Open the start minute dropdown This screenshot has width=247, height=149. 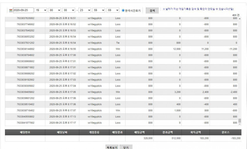[55, 10]
